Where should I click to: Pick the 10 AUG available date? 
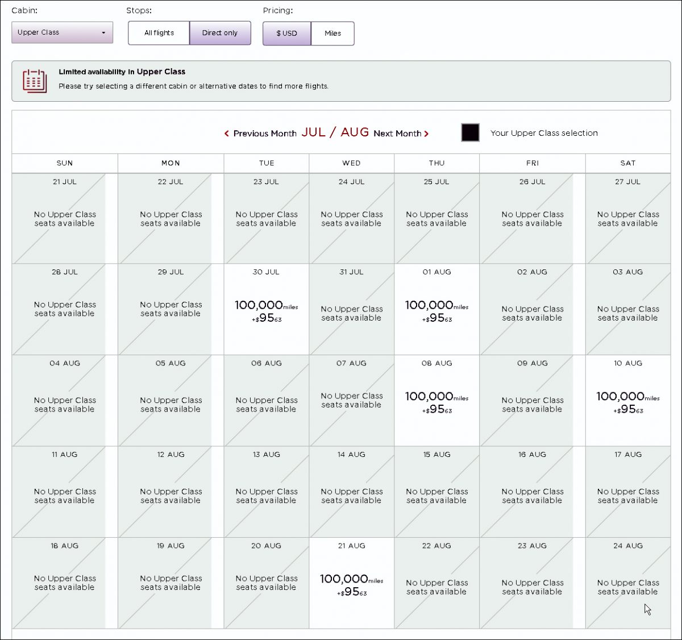coord(627,401)
